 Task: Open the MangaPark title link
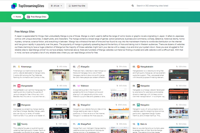86,124
